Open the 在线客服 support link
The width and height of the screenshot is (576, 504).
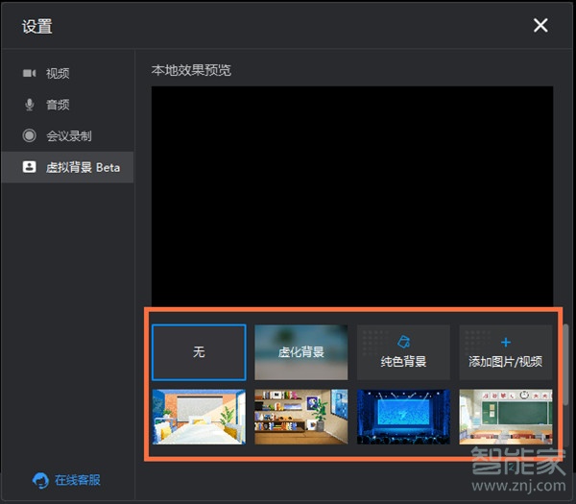pos(77,480)
